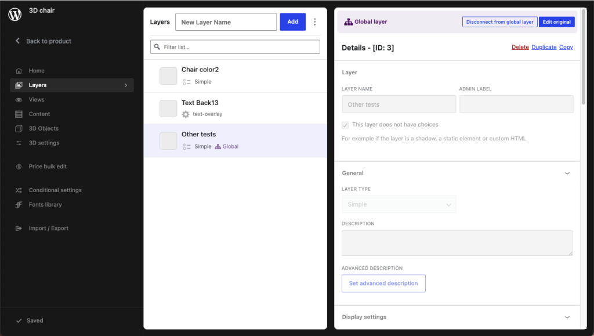Viewport: 594px width, 336px height.
Task: Click the Layers image stack icon
Action: [x=19, y=85]
